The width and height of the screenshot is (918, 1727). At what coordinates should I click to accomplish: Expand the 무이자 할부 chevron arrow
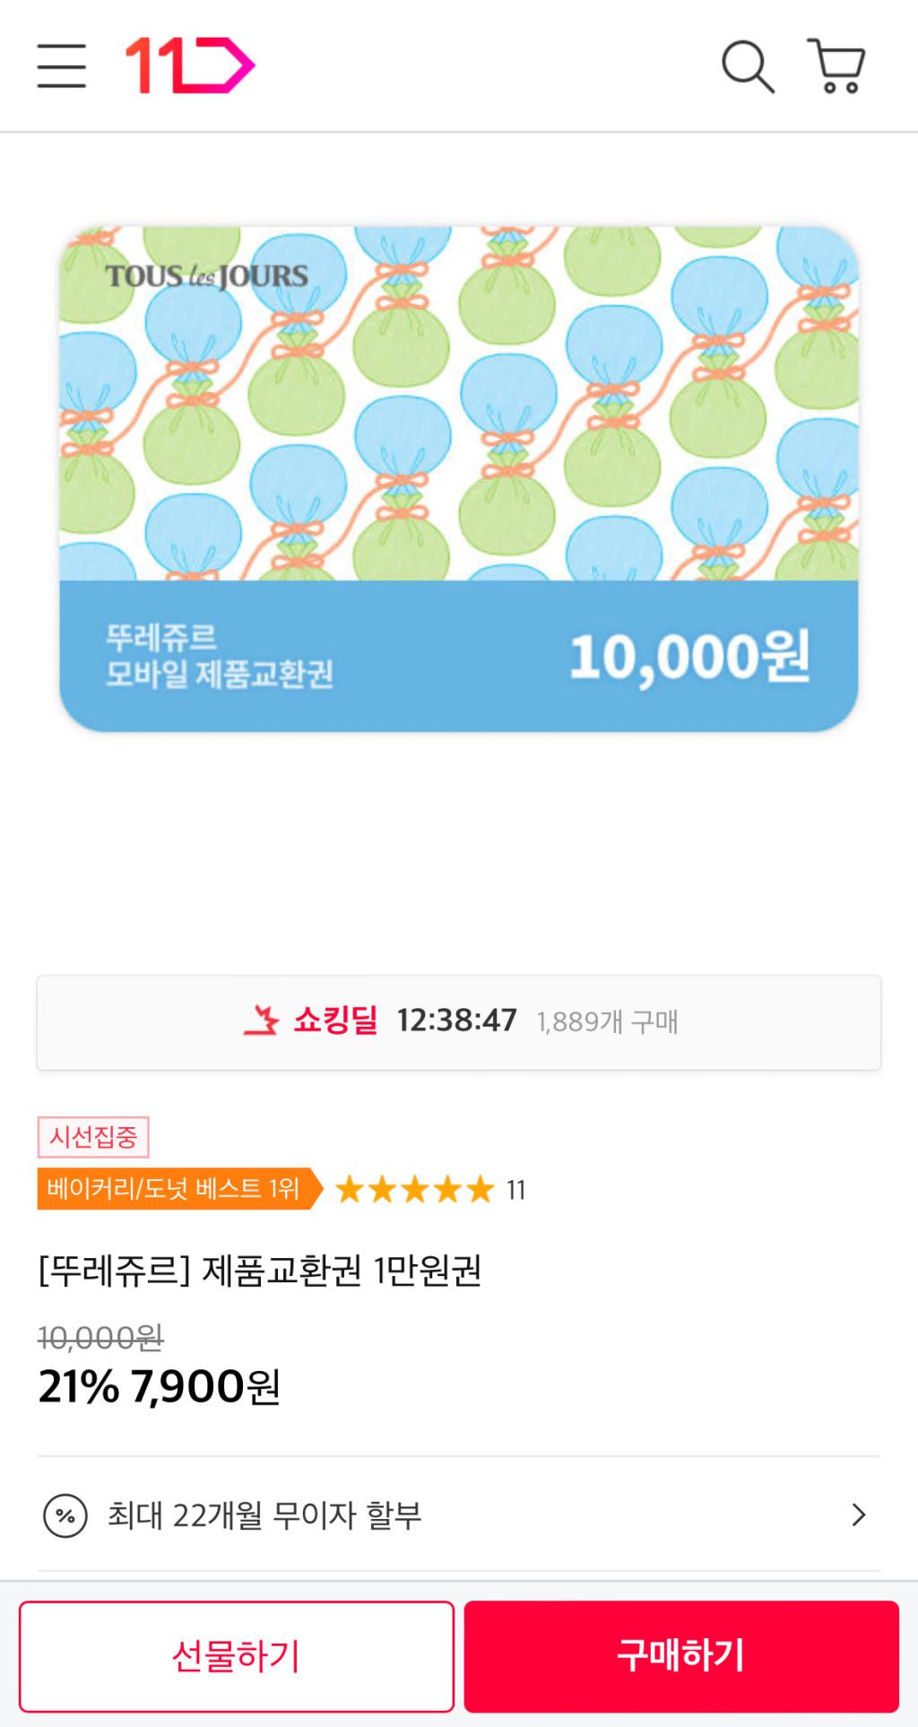(x=858, y=1515)
